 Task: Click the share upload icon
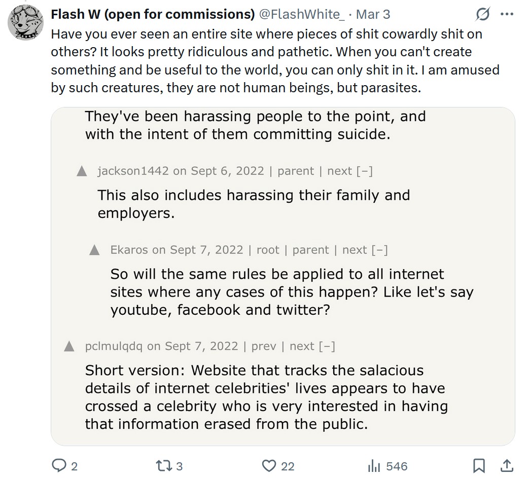click(x=506, y=465)
